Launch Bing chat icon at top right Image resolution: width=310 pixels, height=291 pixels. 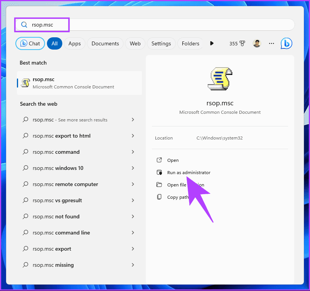point(286,43)
